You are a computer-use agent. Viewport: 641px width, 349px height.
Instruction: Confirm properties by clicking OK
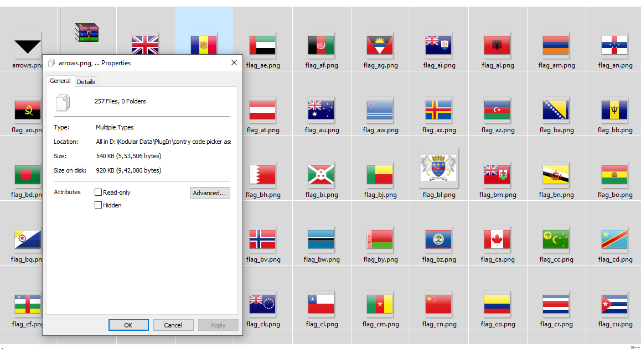(x=128, y=325)
